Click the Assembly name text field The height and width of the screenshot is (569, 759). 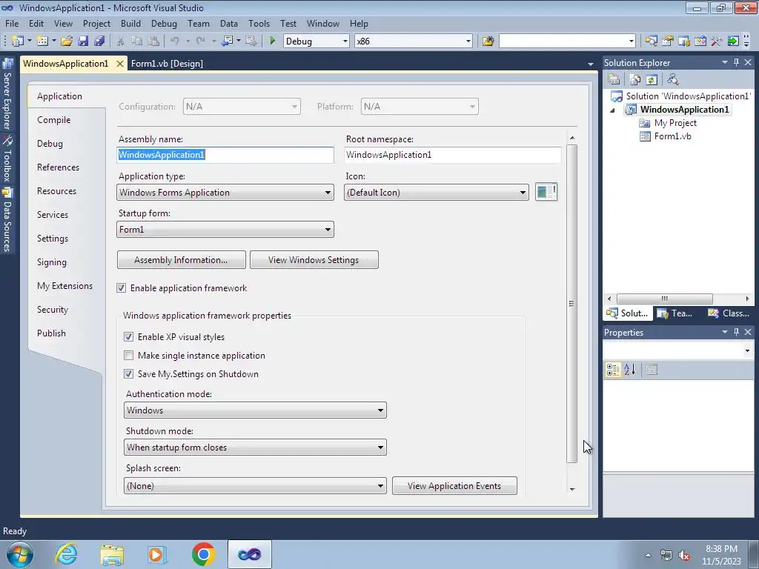(225, 155)
